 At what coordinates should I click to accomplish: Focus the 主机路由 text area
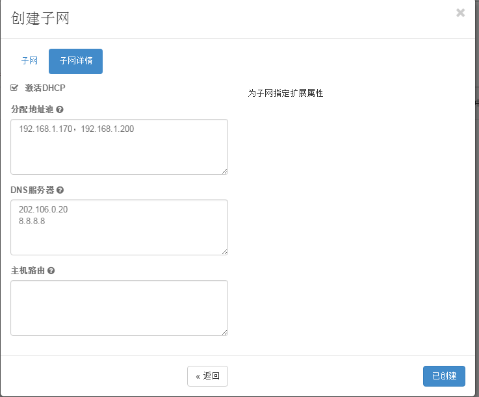coord(119,308)
